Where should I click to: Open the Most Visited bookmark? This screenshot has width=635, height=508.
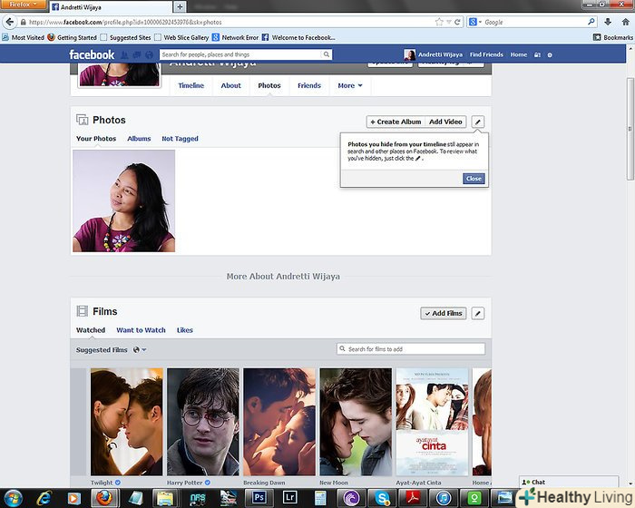(x=23, y=37)
